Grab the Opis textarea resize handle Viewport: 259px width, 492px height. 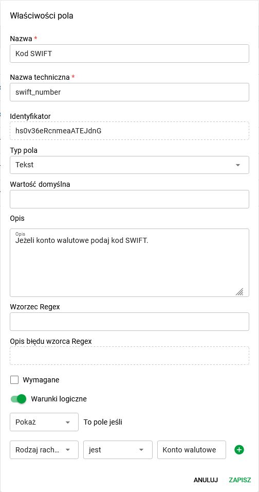pyautogui.click(x=239, y=292)
